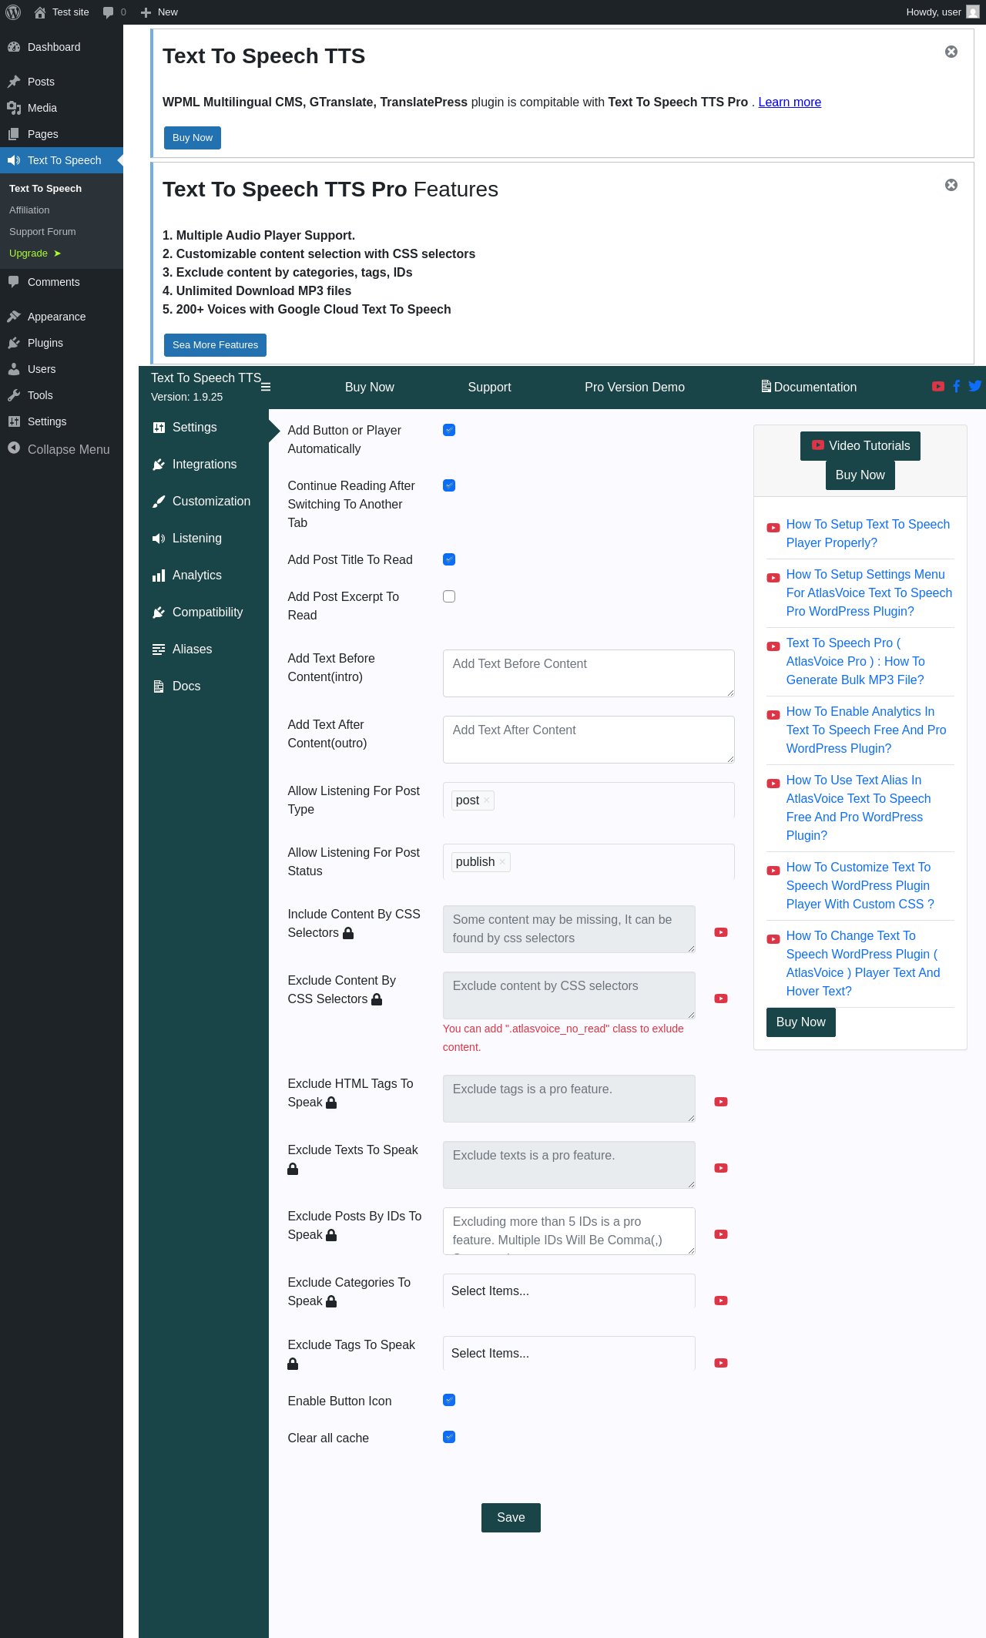Click video icon for Exclude Categories To Speak
The image size is (986, 1638).
click(721, 1301)
